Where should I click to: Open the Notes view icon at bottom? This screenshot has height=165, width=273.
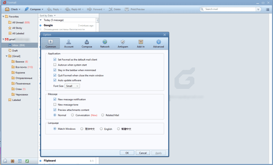pyautogui.click(x=27, y=161)
